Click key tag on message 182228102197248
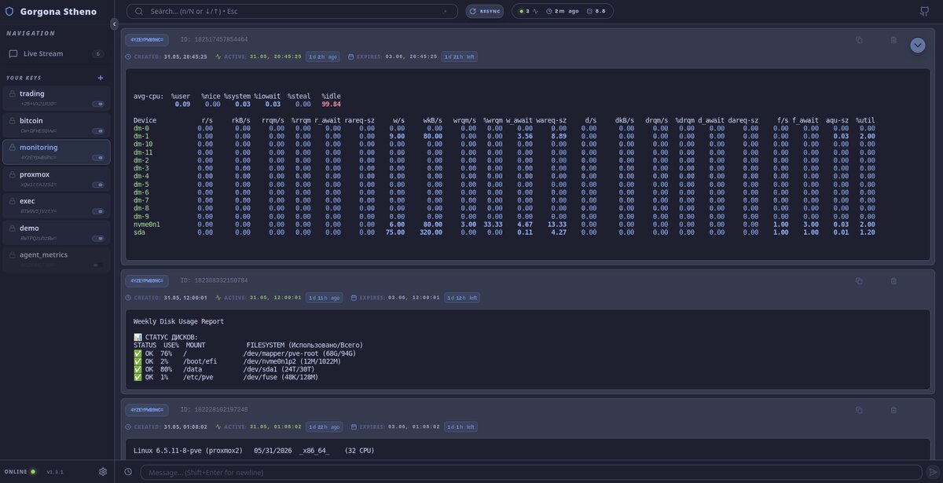This screenshot has width=943, height=483. [147, 410]
